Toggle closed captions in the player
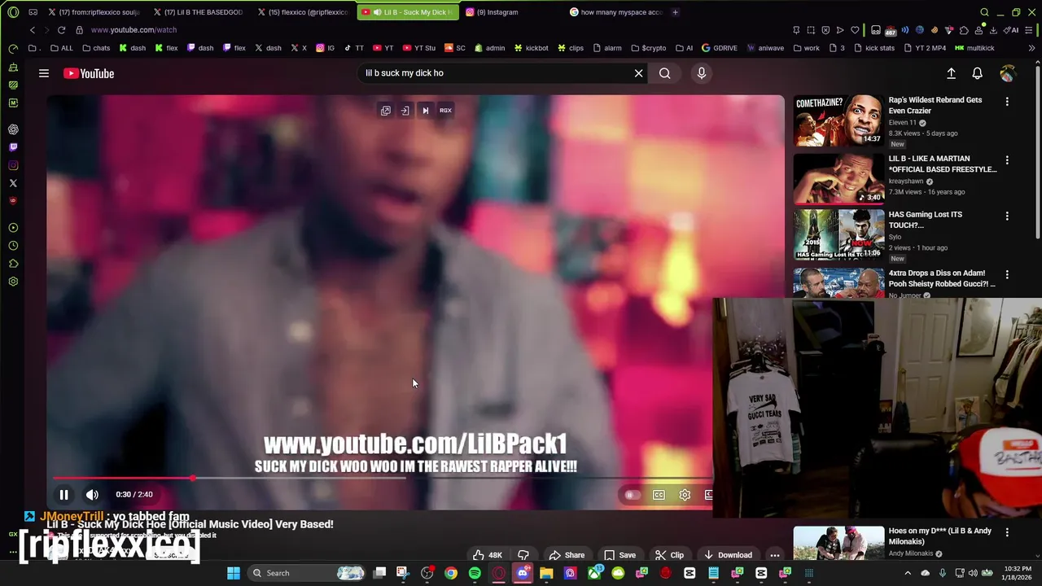1042x586 pixels. pyautogui.click(x=659, y=495)
